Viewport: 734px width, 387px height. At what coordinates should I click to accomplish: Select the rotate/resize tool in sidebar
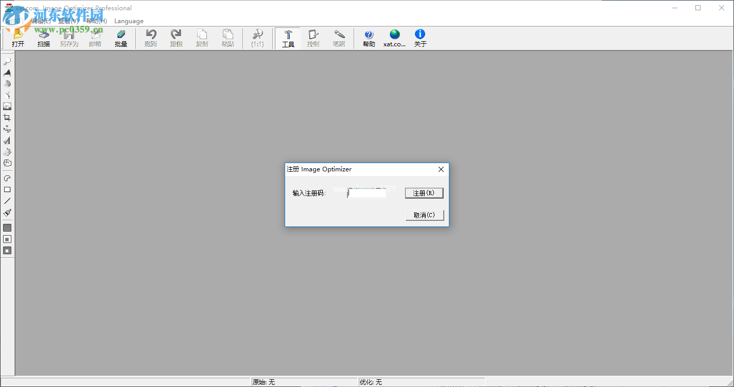click(7, 129)
